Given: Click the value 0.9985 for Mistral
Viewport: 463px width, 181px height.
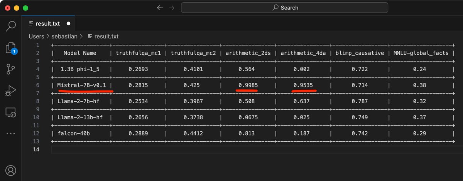Looking at the screenshot, I should 248,85.
